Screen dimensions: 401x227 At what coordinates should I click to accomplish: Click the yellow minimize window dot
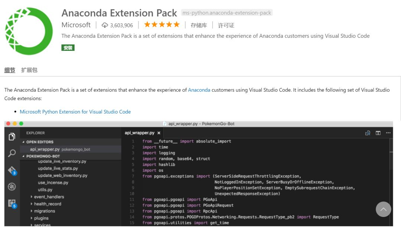14,124
